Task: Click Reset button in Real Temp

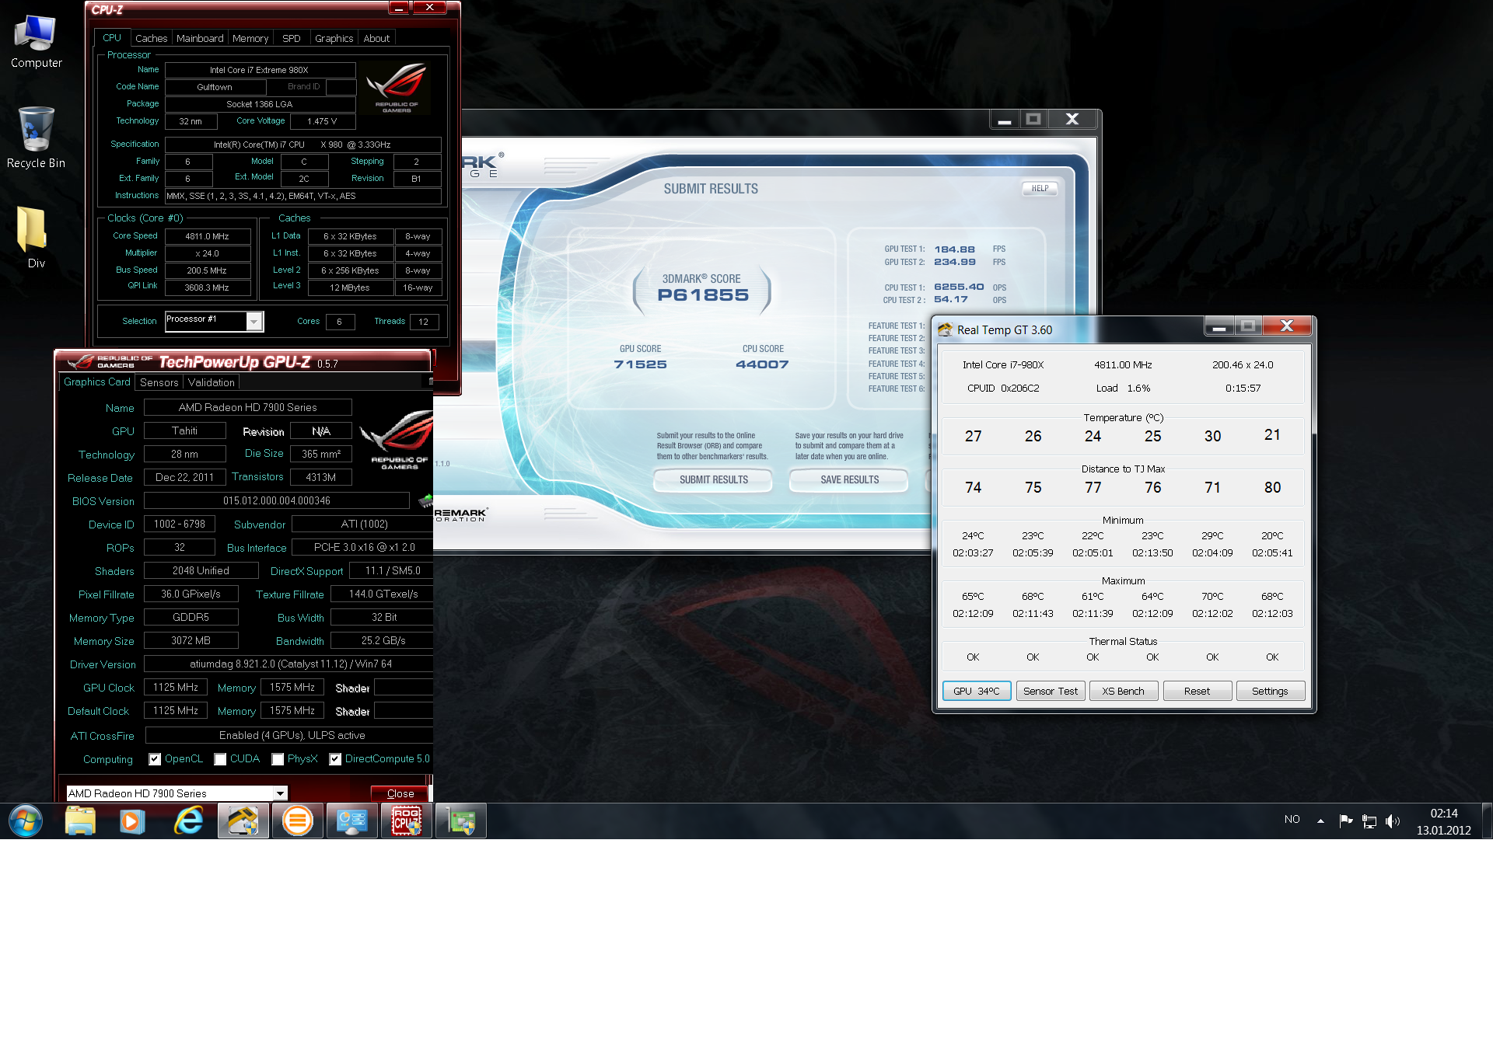Action: tap(1198, 691)
